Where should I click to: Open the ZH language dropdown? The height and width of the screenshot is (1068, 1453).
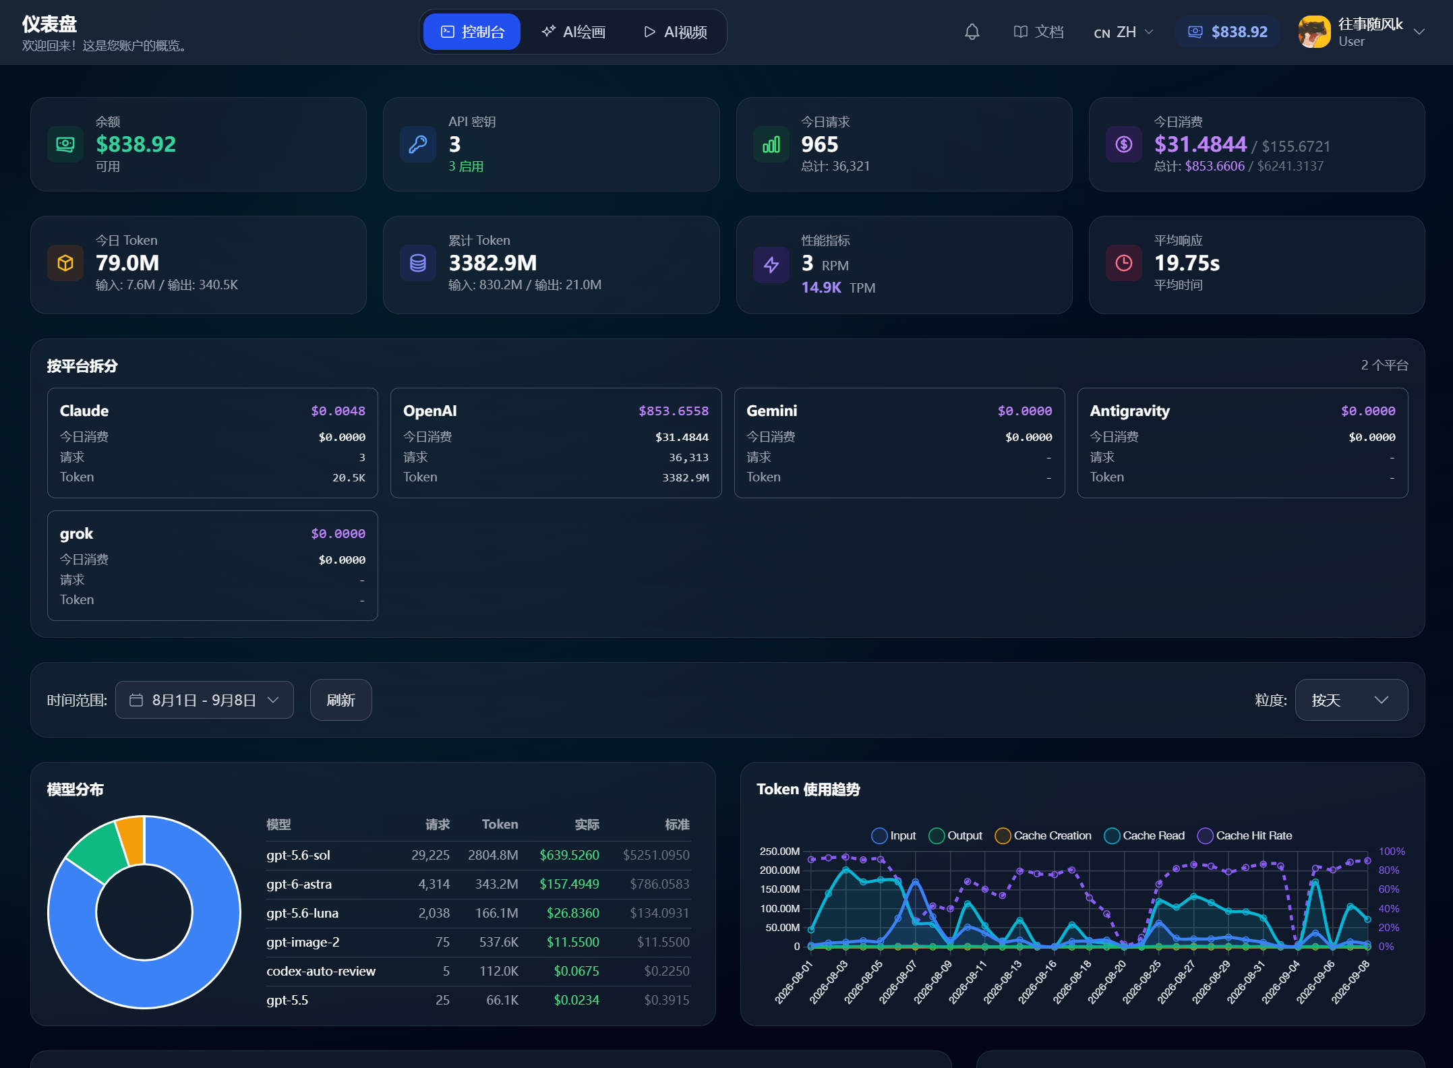pyautogui.click(x=1123, y=32)
